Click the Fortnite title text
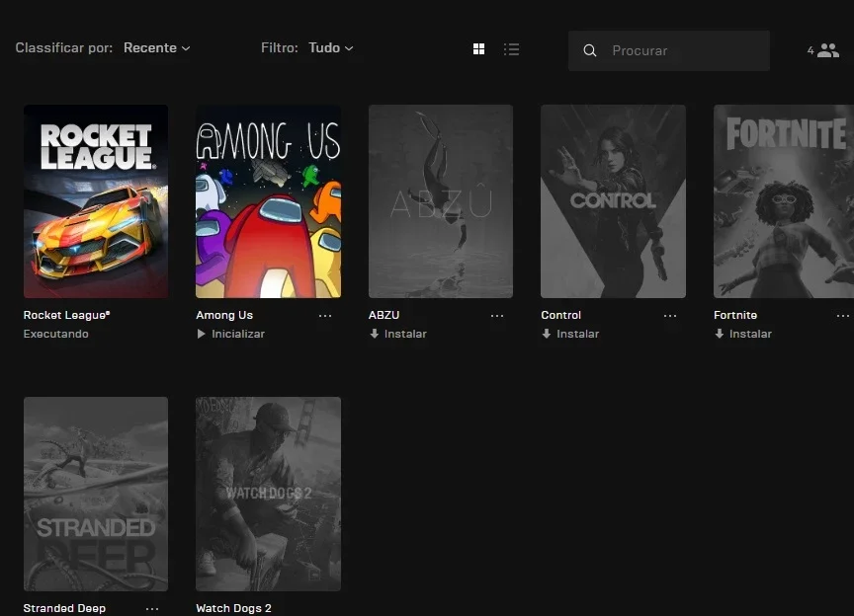The height and width of the screenshot is (616, 854). click(x=735, y=315)
